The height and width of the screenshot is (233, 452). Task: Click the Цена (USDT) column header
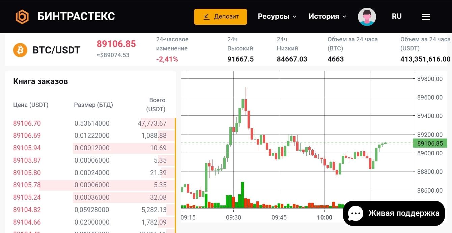point(31,105)
